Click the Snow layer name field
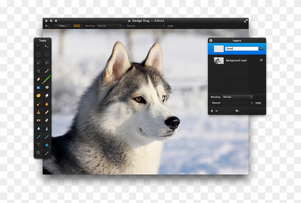Image resolution: width=301 pixels, height=203 pixels. (x=242, y=49)
